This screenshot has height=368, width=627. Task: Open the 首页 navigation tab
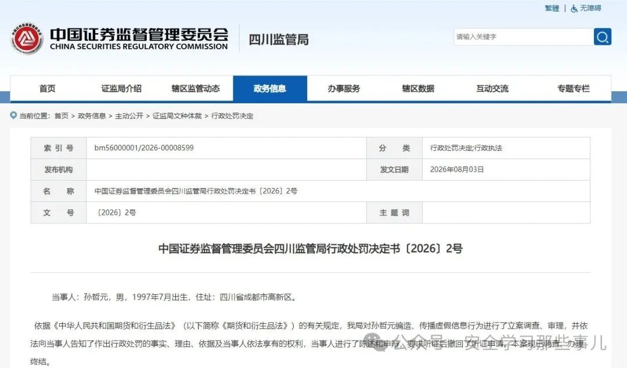[x=47, y=88]
